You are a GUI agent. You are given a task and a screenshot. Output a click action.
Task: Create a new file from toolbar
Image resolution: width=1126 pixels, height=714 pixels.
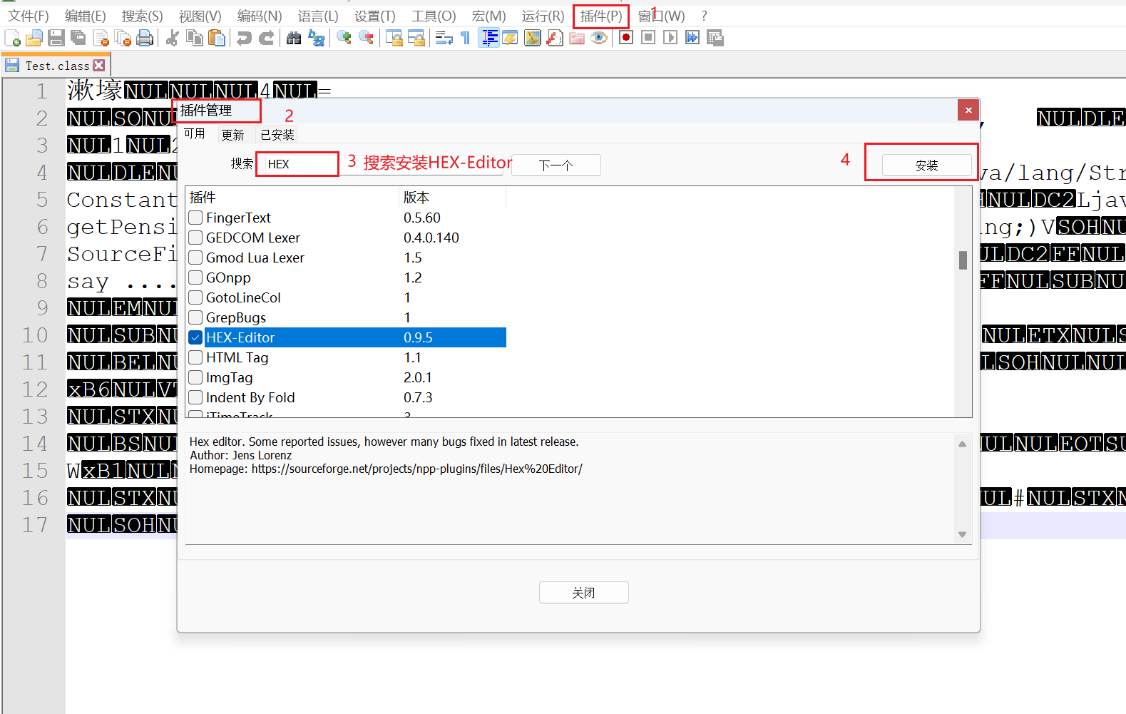13,38
